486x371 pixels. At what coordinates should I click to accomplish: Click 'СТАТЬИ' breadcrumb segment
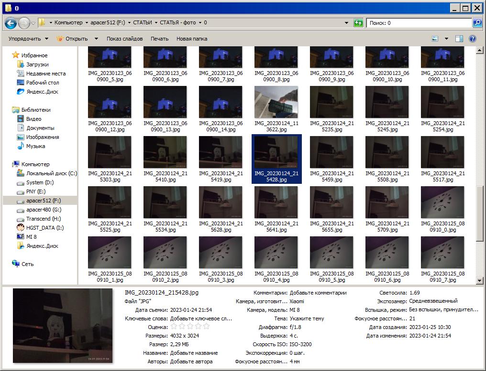pyautogui.click(x=142, y=22)
